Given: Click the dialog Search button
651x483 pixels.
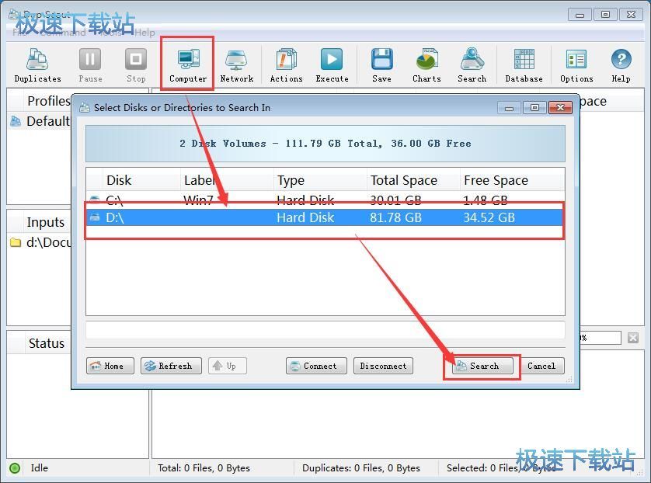Looking at the screenshot, I should click(x=482, y=366).
